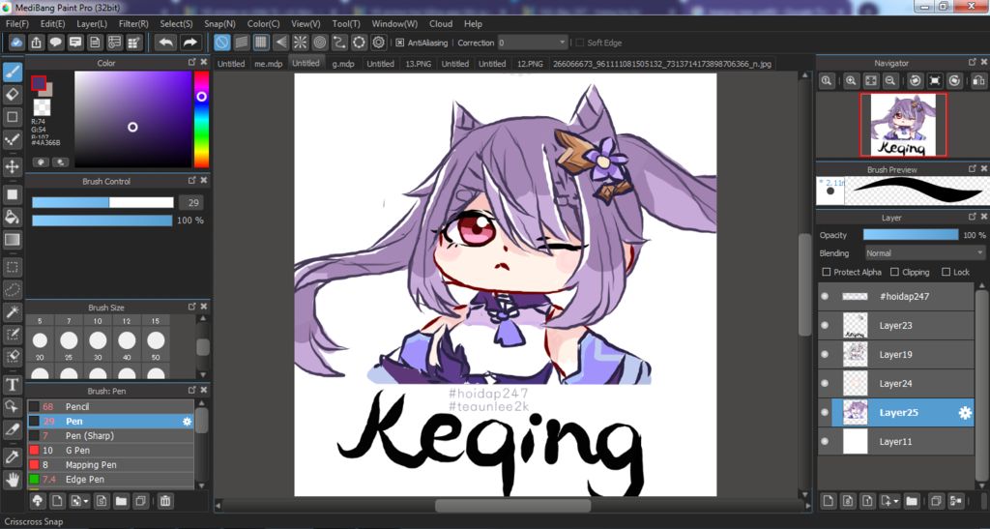Click the brush size value field 29

(x=193, y=203)
